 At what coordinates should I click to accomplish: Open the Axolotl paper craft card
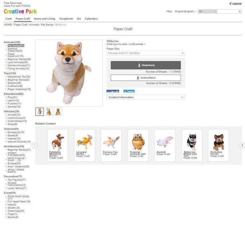tap(165, 145)
